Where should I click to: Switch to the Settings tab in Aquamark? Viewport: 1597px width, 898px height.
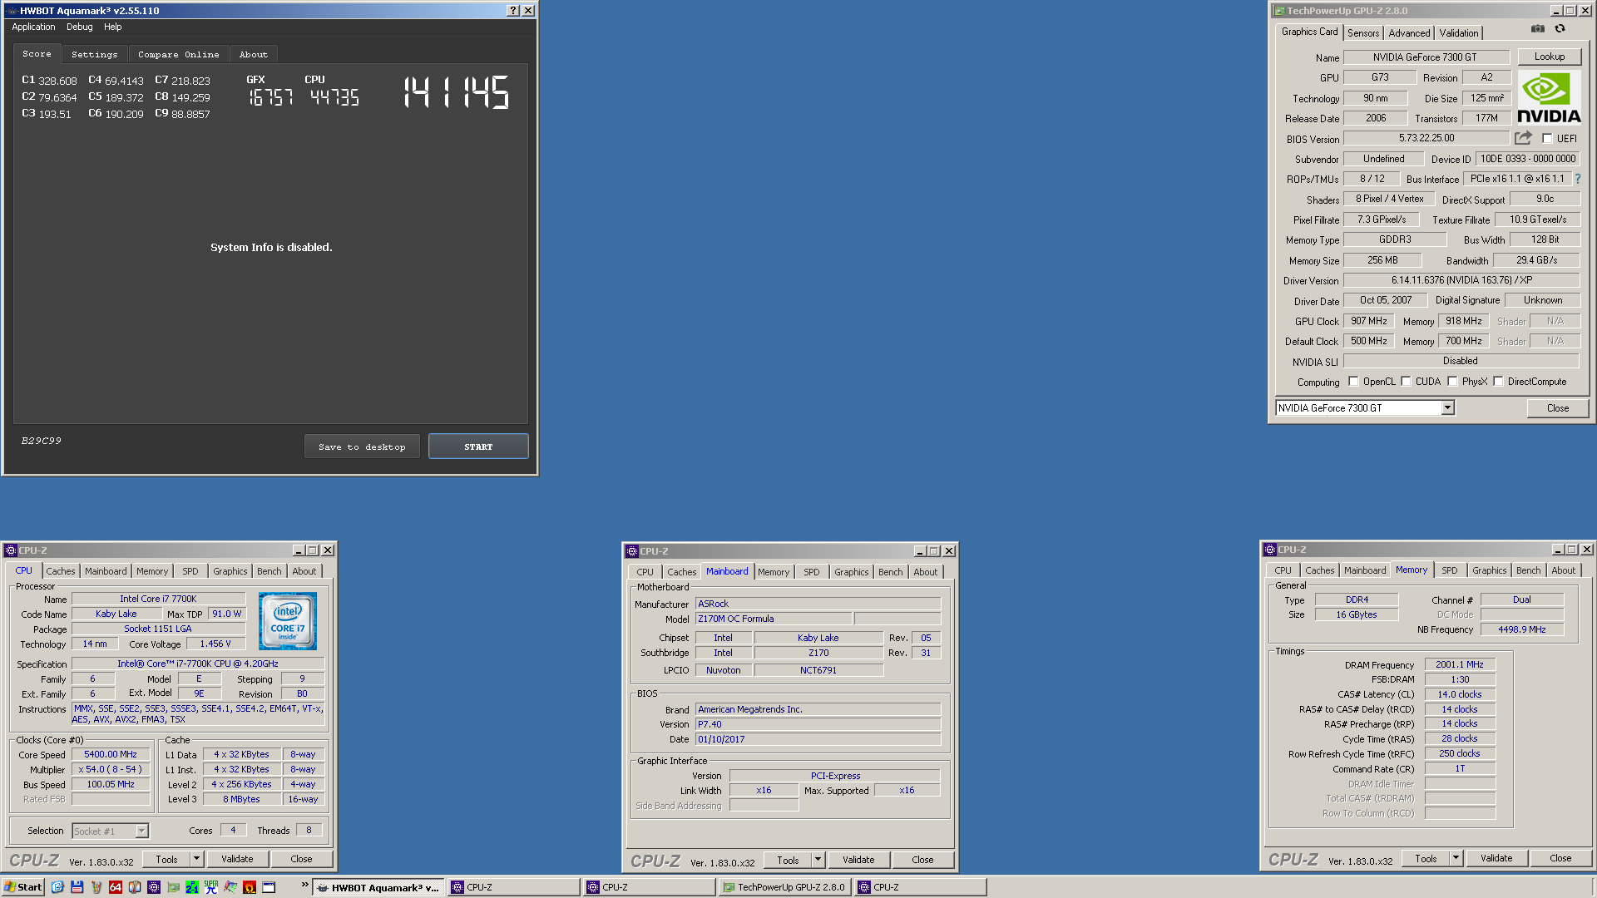pyautogui.click(x=95, y=54)
